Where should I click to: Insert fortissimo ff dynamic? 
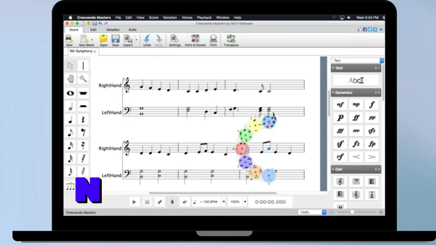click(356, 118)
